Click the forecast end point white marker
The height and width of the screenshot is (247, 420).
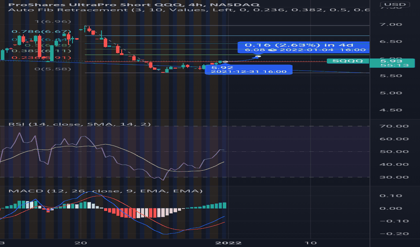click(258, 56)
